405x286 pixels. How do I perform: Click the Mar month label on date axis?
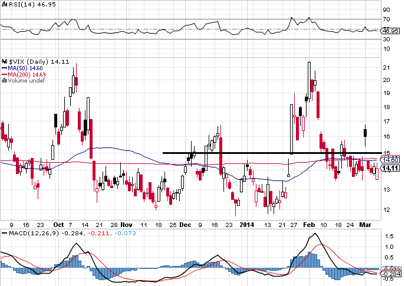point(366,225)
